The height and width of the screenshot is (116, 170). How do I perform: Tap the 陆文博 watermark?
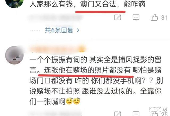tap(158, 109)
